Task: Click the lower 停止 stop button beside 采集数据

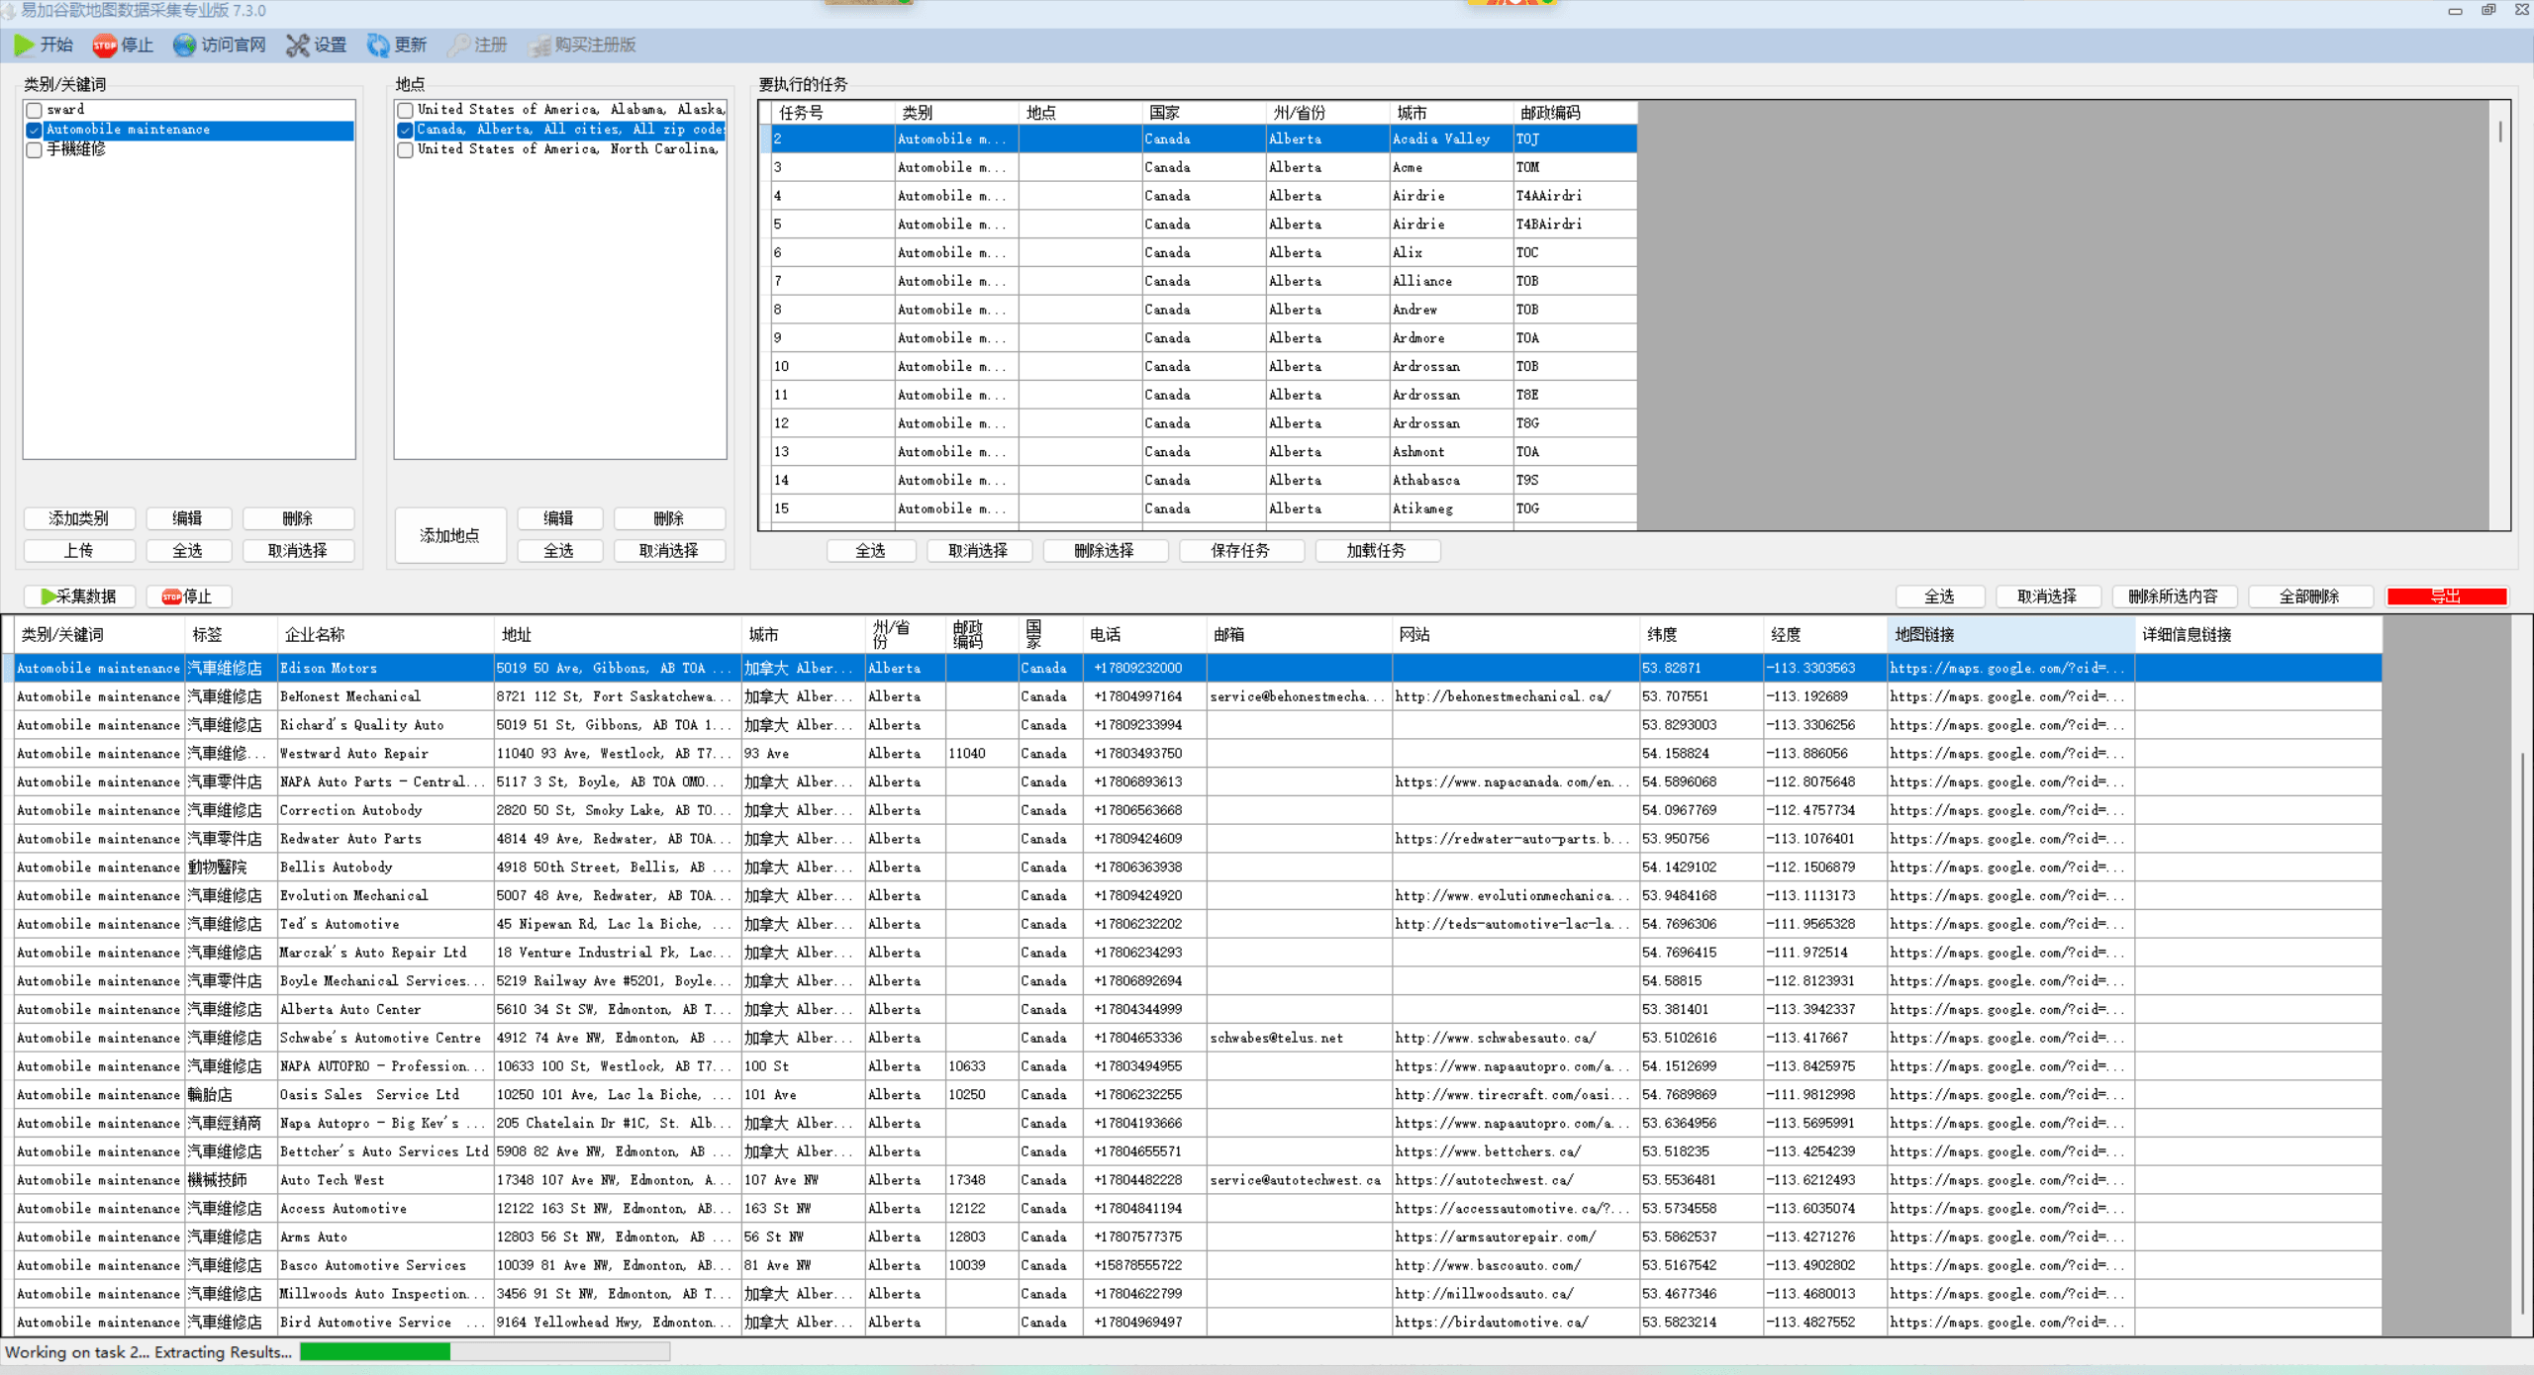Action: (188, 596)
